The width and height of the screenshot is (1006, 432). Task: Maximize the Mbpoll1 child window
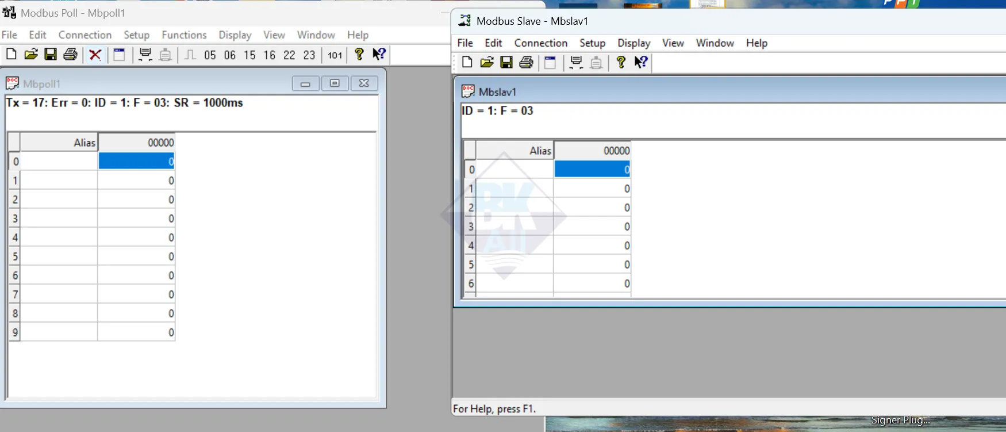(335, 83)
